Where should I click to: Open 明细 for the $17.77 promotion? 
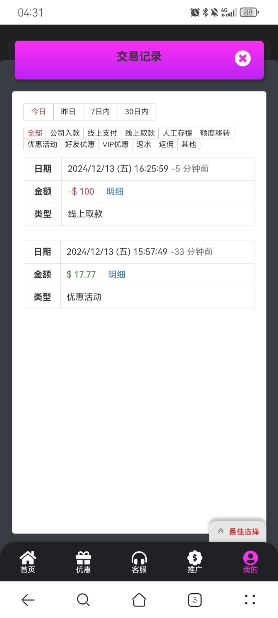117,275
